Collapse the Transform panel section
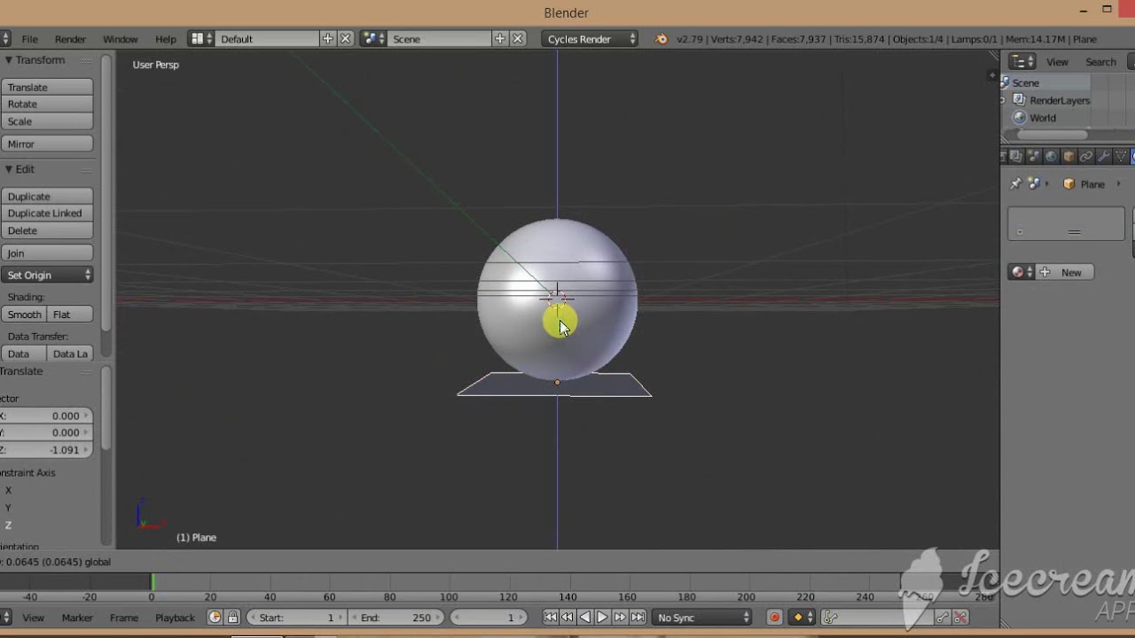Image resolution: width=1135 pixels, height=638 pixels. tap(35, 60)
